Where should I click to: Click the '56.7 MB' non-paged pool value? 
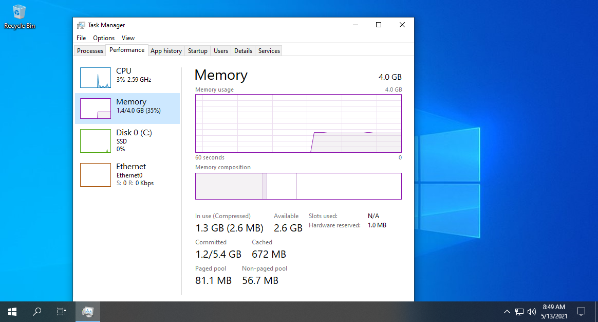[260, 281]
